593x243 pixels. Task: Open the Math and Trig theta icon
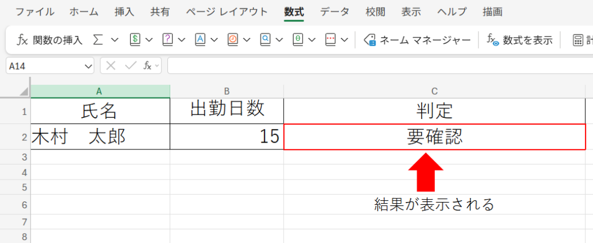click(298, 40)
